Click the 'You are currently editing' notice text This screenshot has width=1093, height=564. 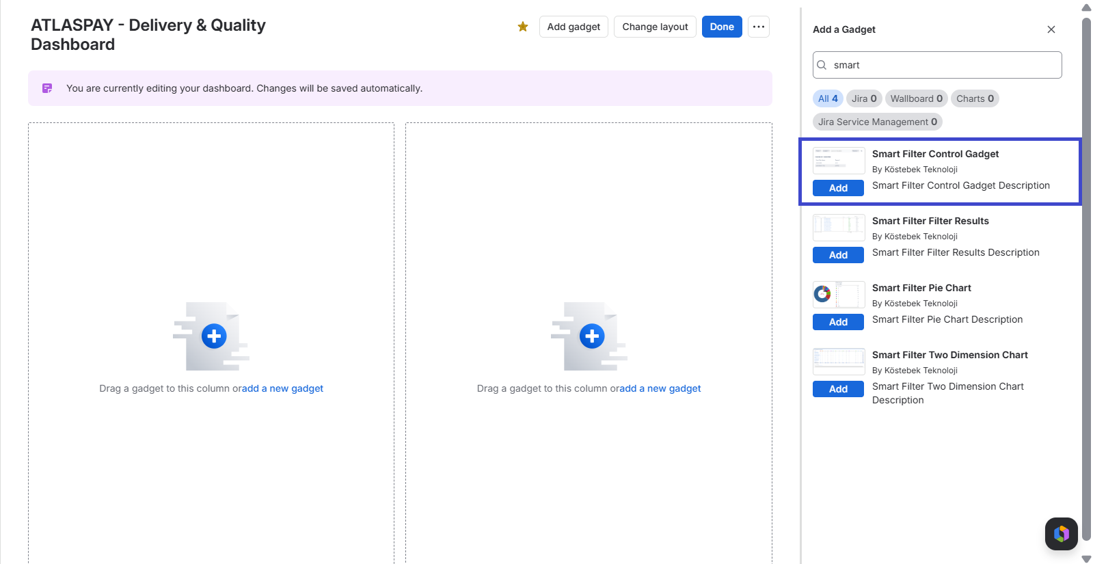click(244, 88)
